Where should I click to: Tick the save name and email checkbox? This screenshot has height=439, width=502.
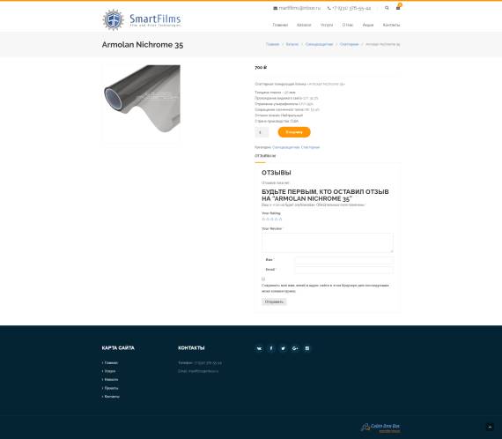(x=263, y=279)
